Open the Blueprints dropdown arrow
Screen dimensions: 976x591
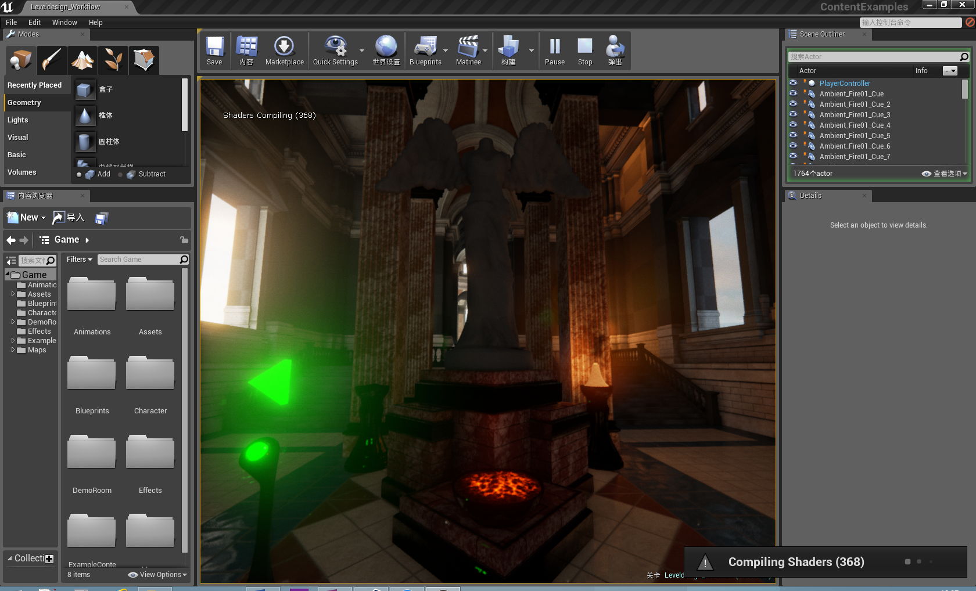[x=446, y=51]
